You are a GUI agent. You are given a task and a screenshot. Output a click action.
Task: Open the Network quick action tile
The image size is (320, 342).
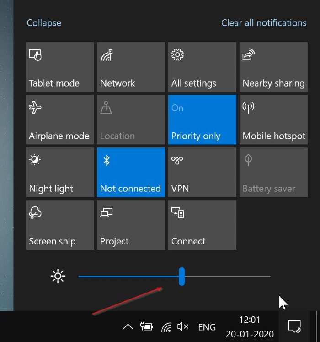click(131, 67)
